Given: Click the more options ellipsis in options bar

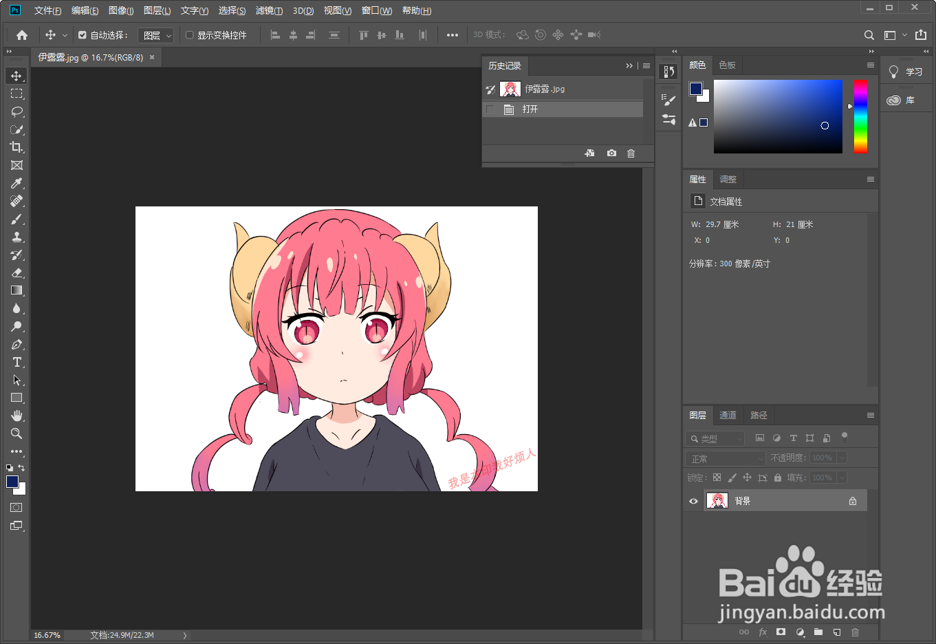Looking at the screenshot, I should click(x=452, y=35).
